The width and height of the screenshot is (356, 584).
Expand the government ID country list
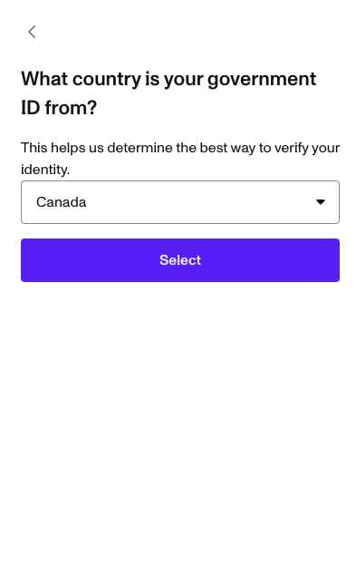coord(180,202)
